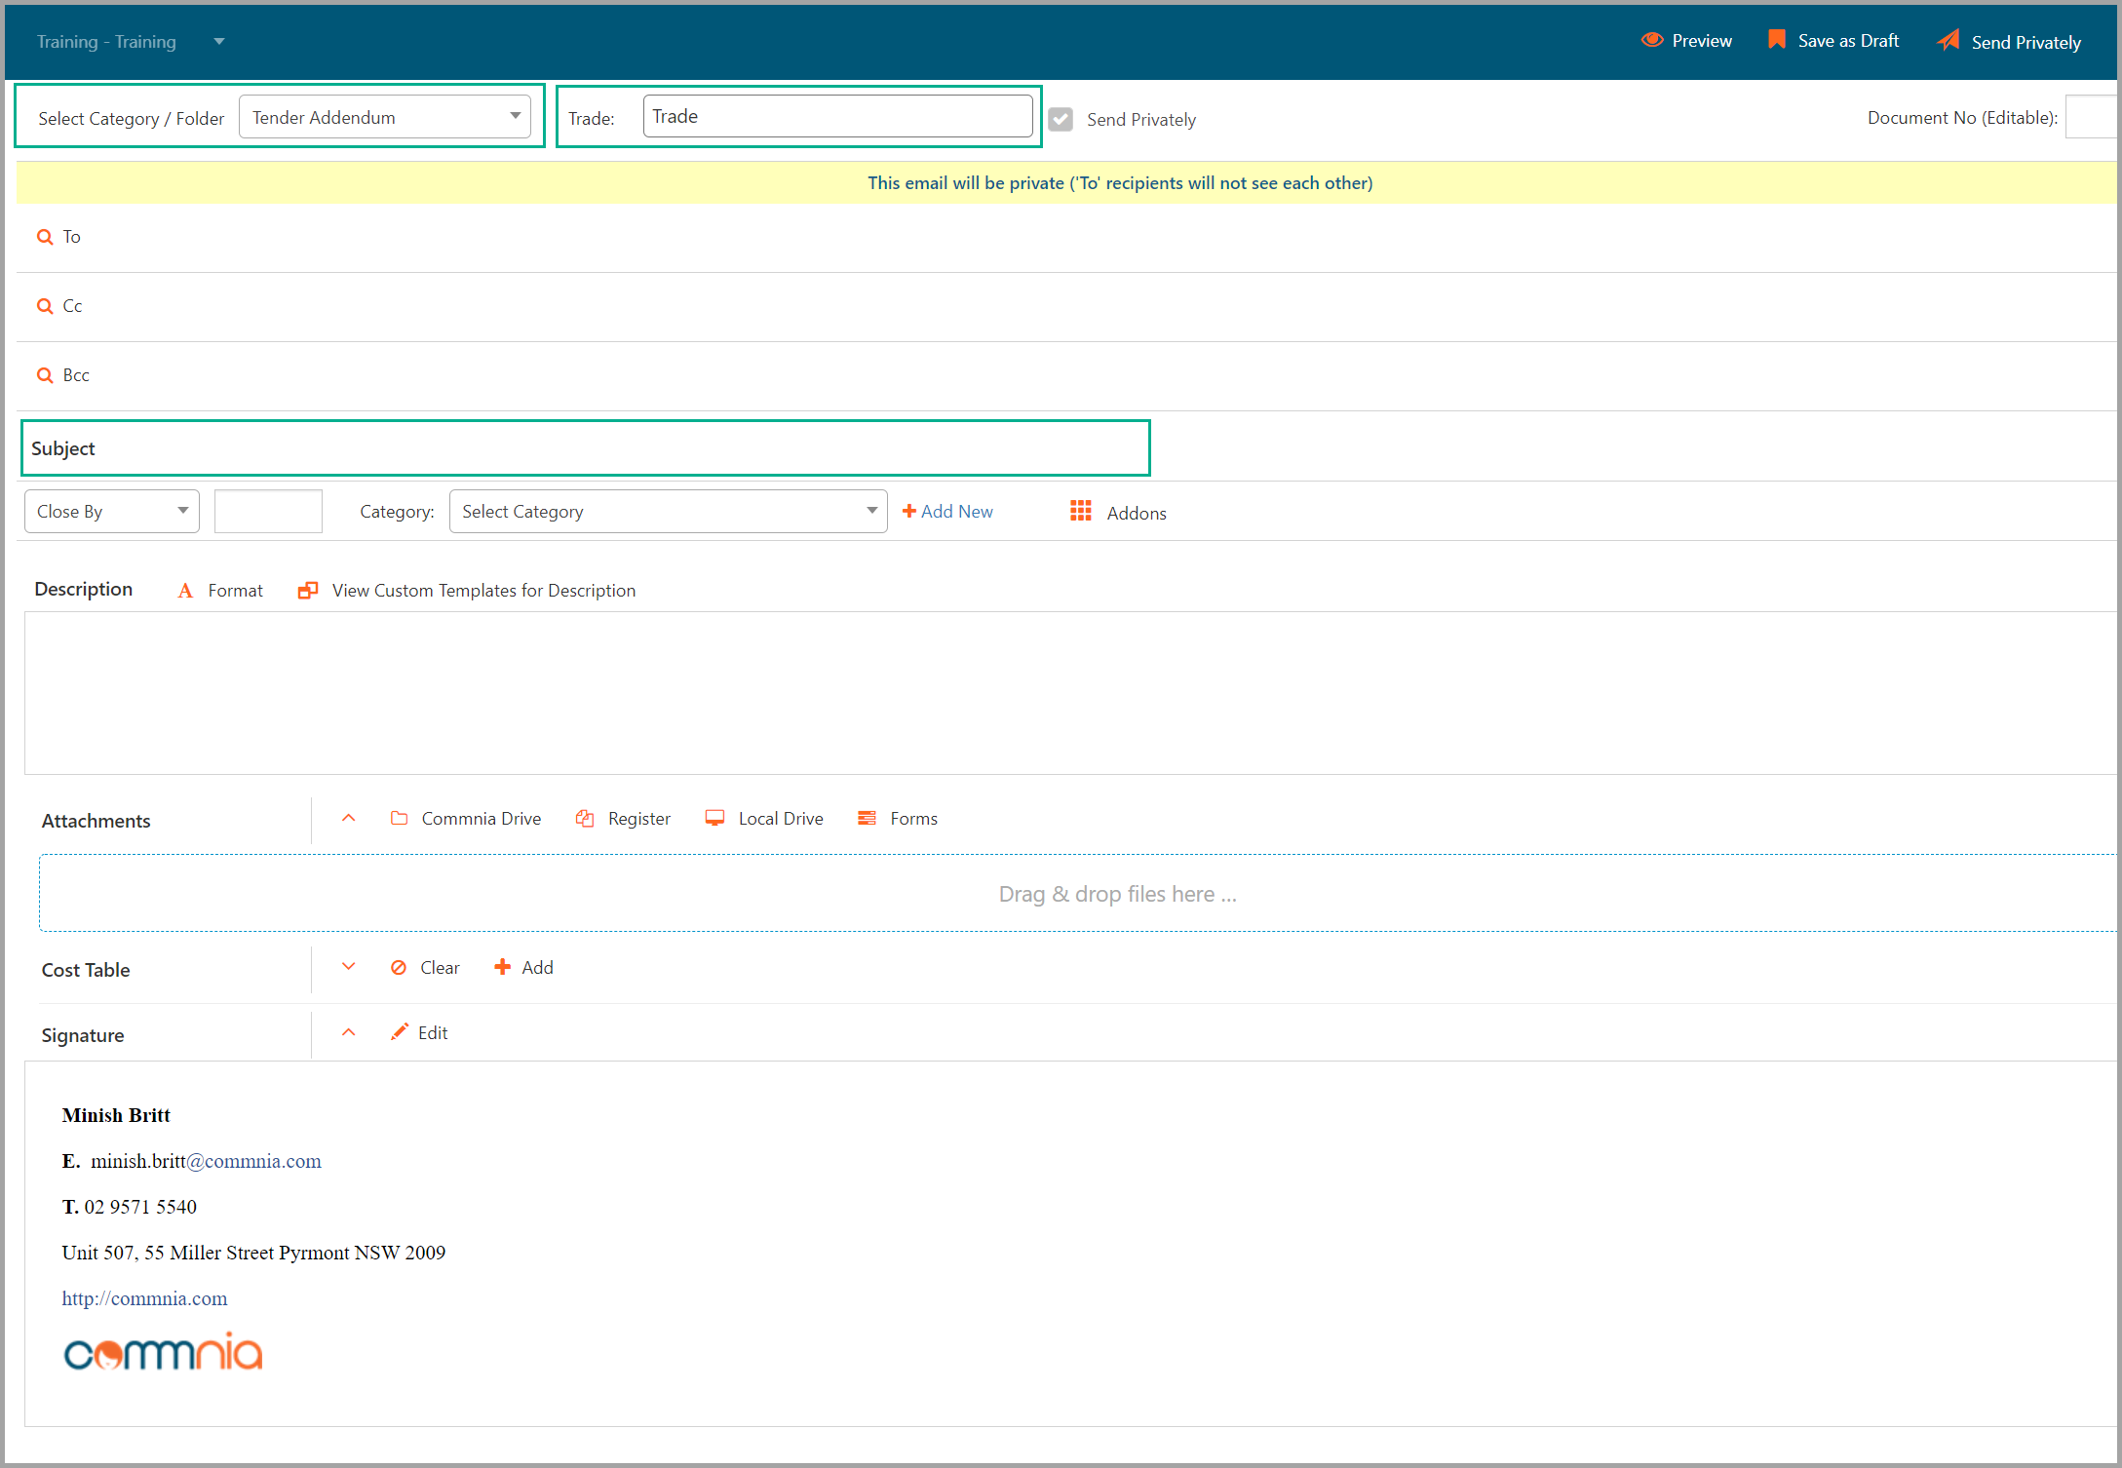Click the Commnia Drive folder icon
This screenshot has height=1468, width=2122.
click(399, 818)
